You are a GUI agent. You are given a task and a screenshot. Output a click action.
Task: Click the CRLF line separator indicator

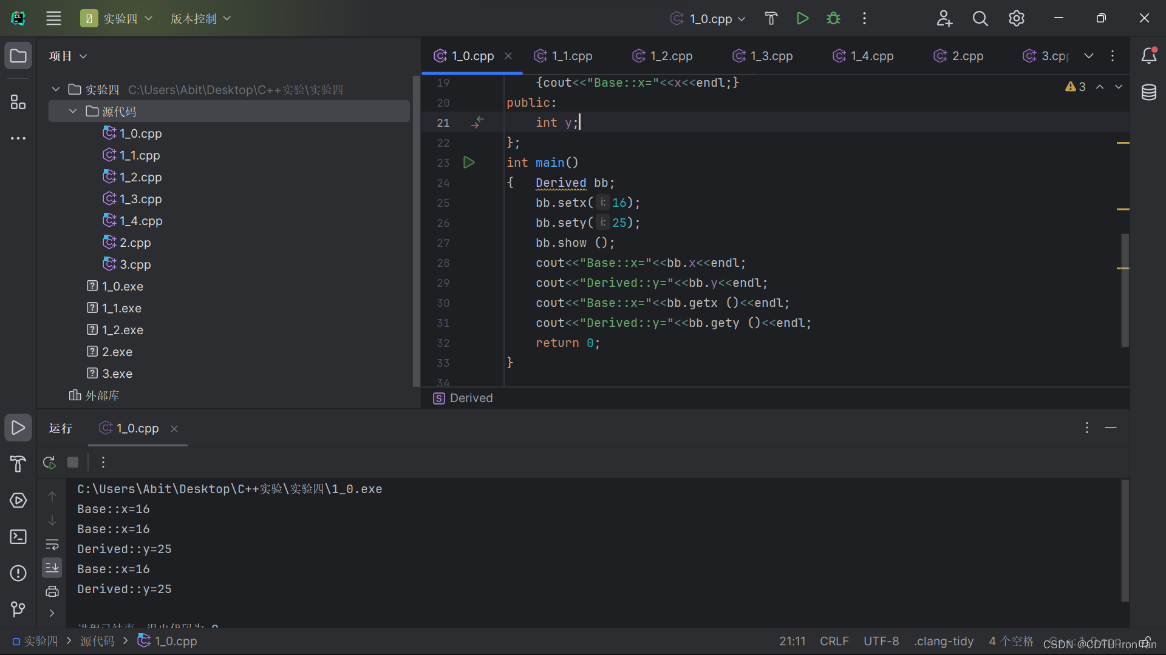pyautogui.click(x=834, y=641)
